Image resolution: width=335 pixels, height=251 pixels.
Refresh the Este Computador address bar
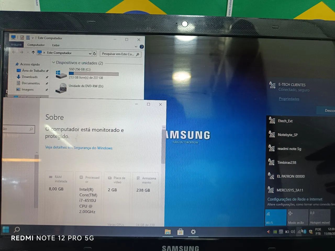pyautogui.click(x=94, y=54)
